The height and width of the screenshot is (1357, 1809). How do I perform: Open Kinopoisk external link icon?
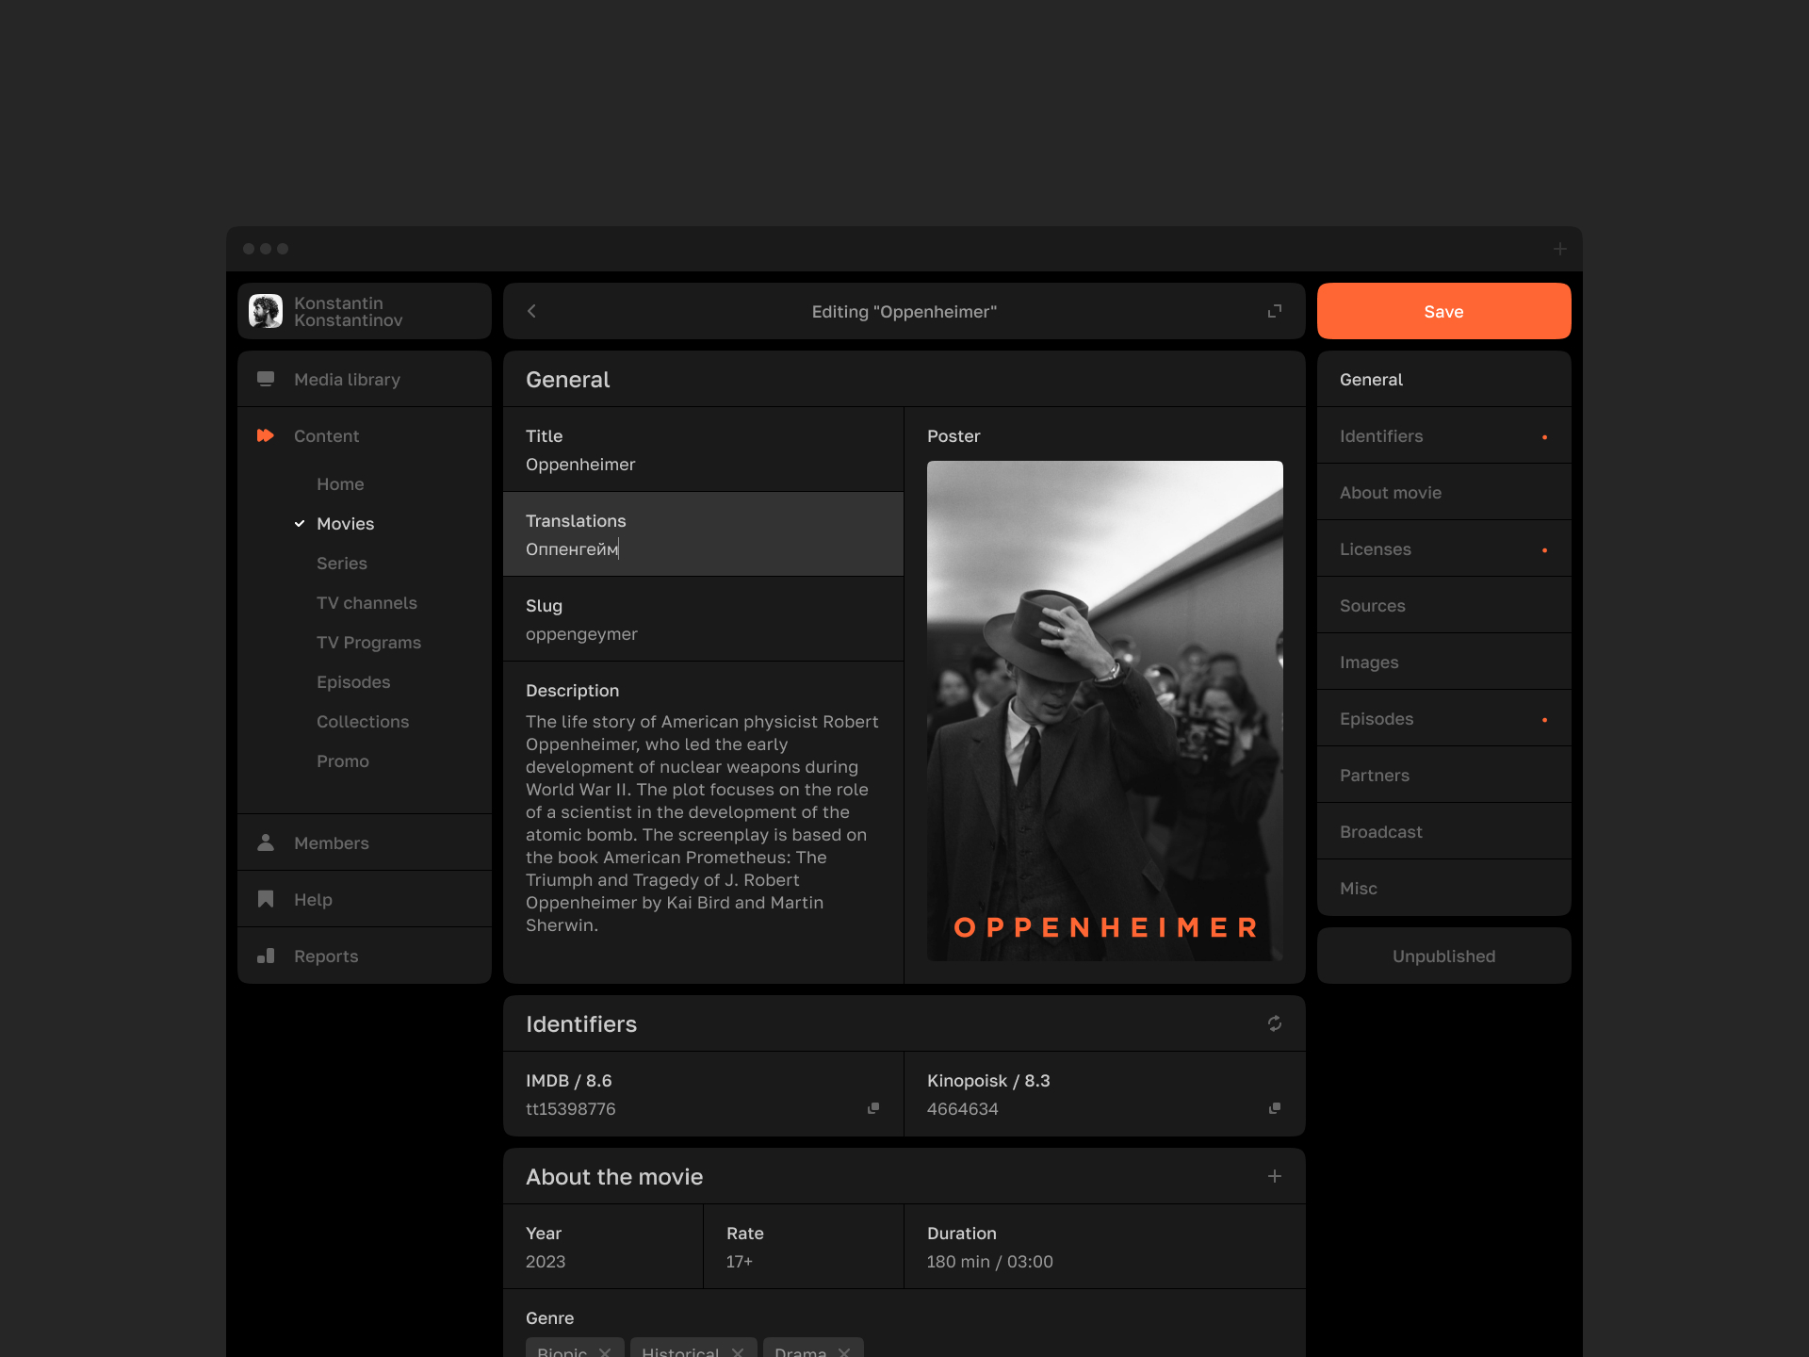tap(1275, 1108)
